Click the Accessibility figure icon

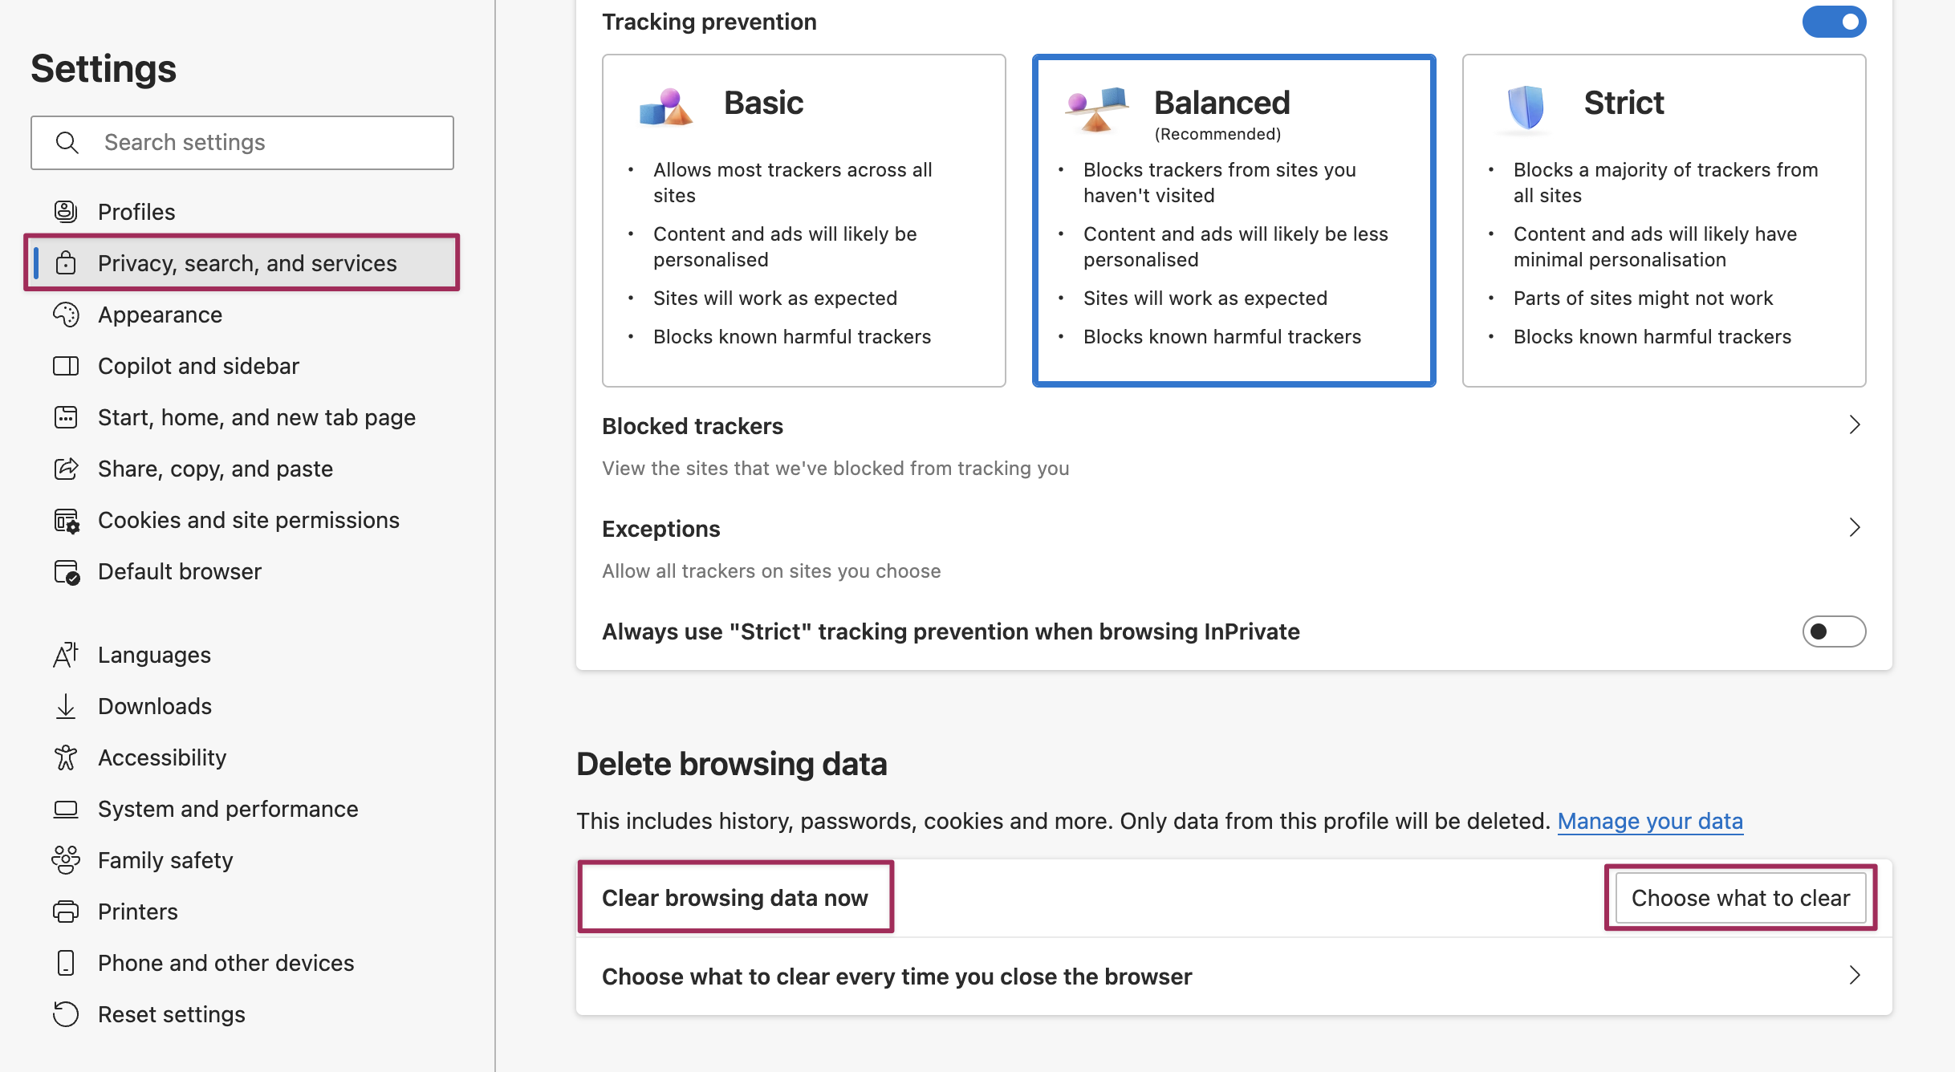[x=66, y=757]
